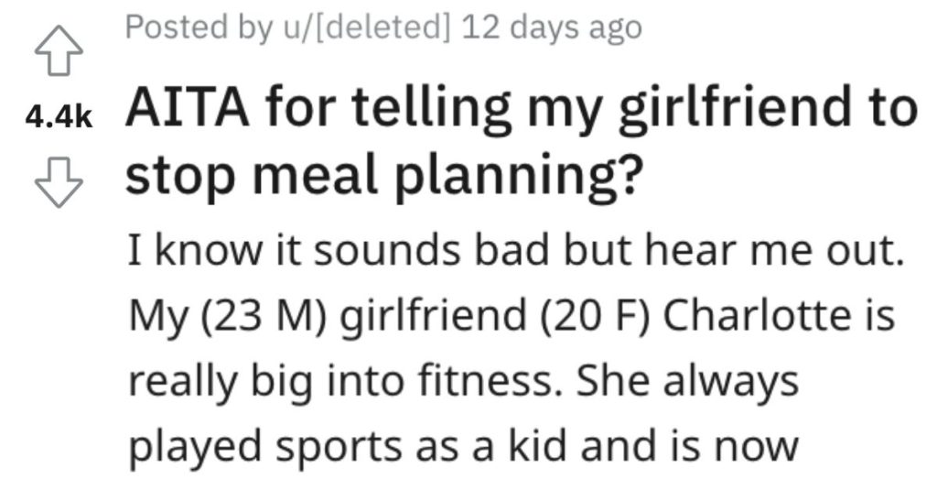
Task: Click the word 'AITA' in the title
Action: (187, 108)
